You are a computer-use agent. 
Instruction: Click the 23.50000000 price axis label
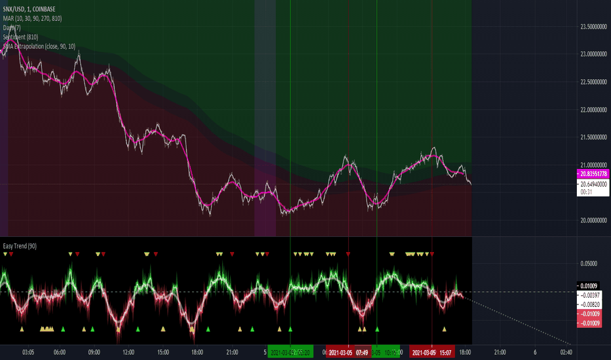coord(593,26)
